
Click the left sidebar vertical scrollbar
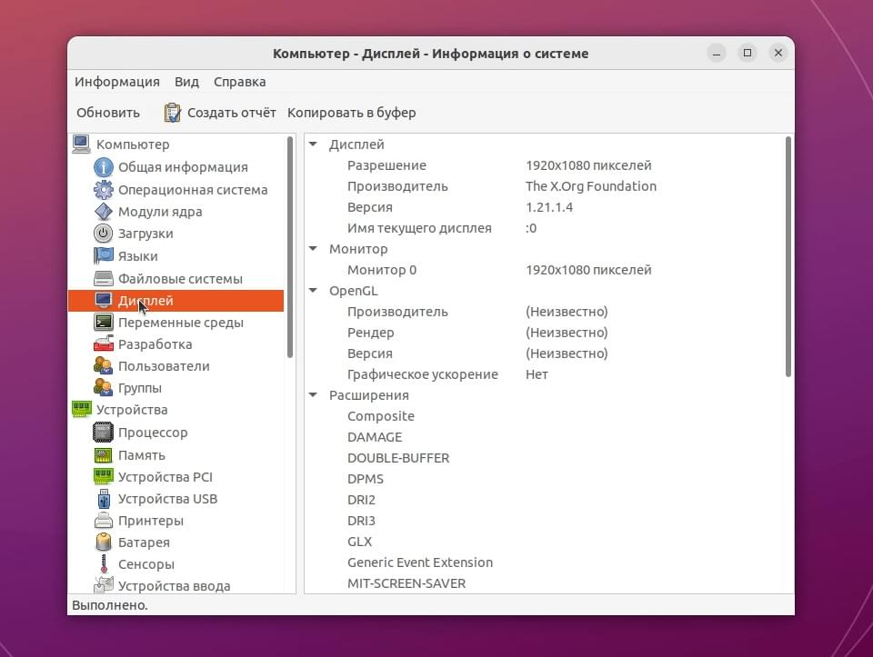pyautogui.click(x=289, y=247)
